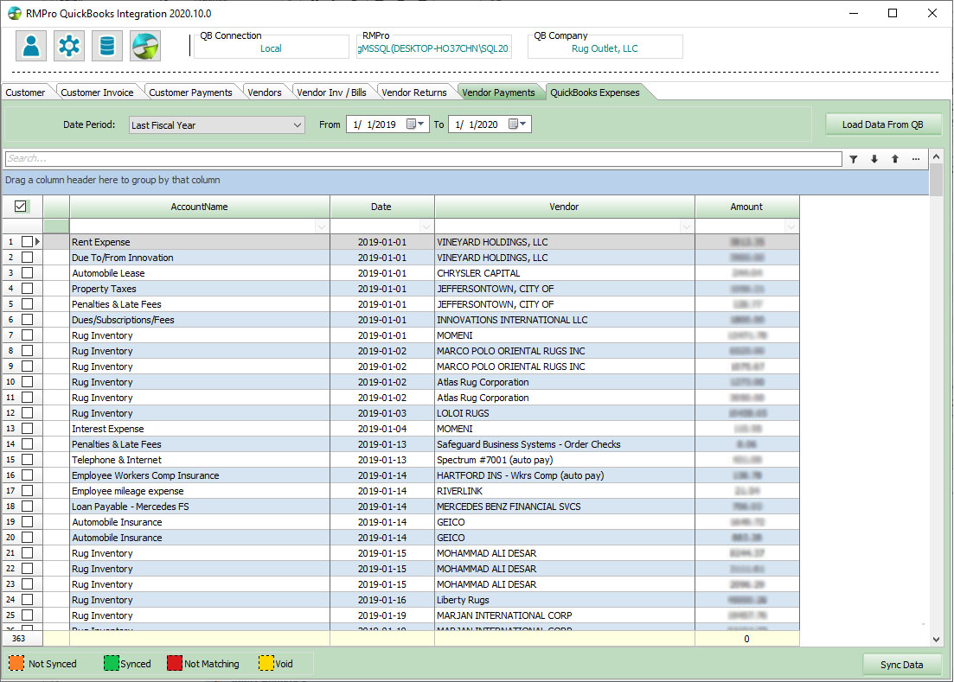Screen dimensions: 954x682
Task: Switch to the Customer Payments tab
Action: click(x=190, y=92)
